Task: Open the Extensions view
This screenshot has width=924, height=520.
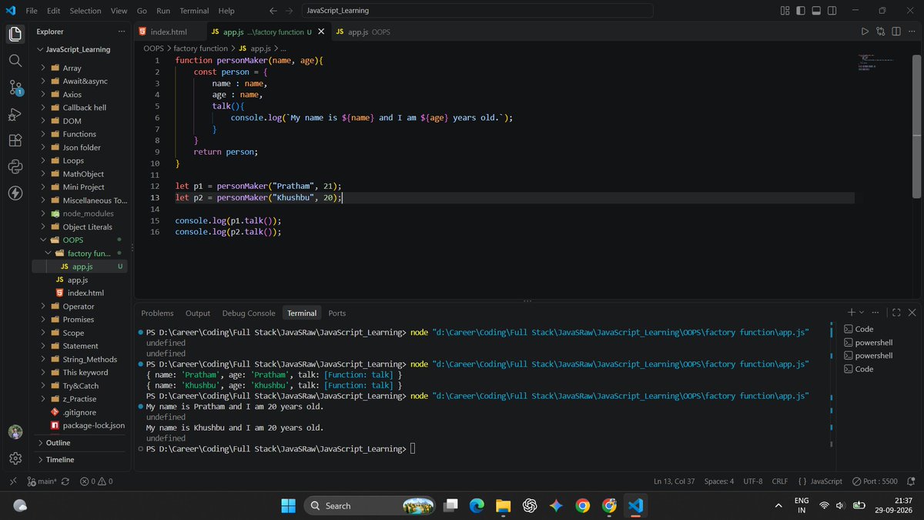Action: coord(15,140)
